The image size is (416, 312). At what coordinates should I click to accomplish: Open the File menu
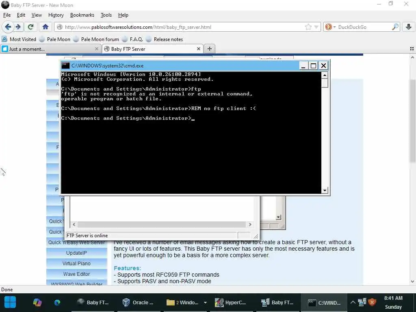click(x=6, y=15)
